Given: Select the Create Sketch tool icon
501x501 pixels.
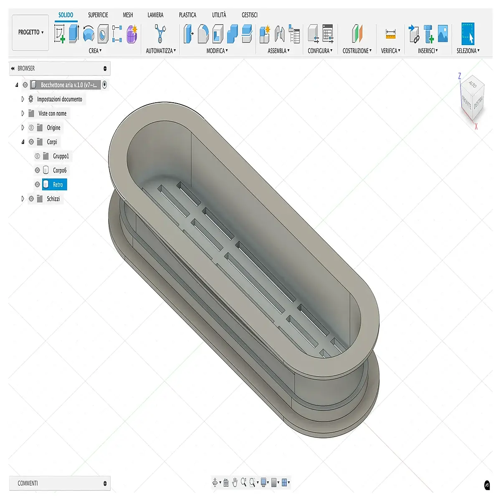Looking at the screenshot, I should click(60, 34).
